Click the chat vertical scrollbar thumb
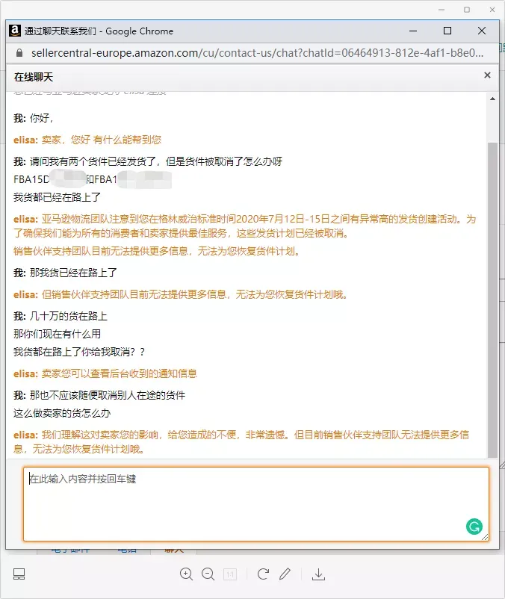 point(492,300)
